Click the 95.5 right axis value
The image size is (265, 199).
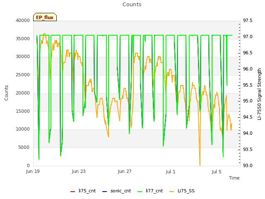[248, 85]
